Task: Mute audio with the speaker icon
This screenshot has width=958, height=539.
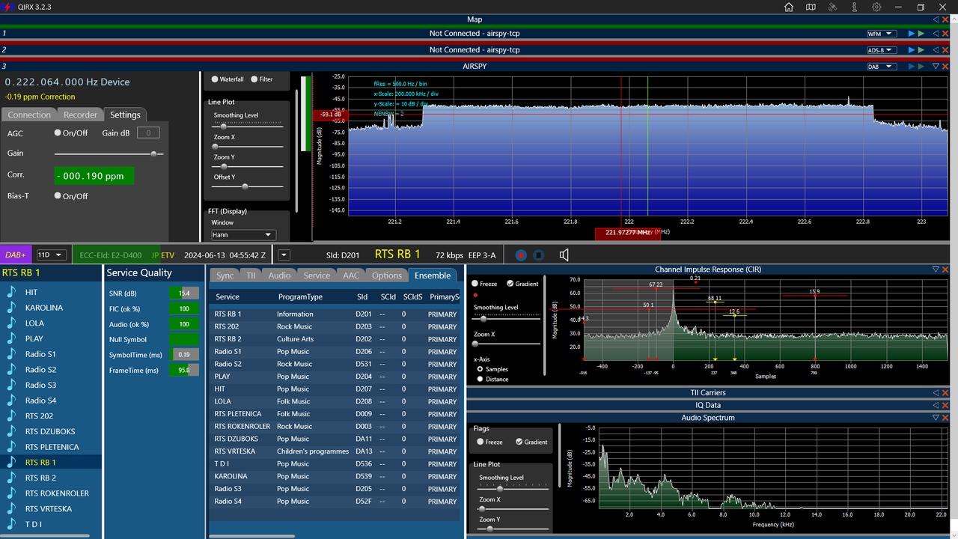Action: (x=564, y=255)
